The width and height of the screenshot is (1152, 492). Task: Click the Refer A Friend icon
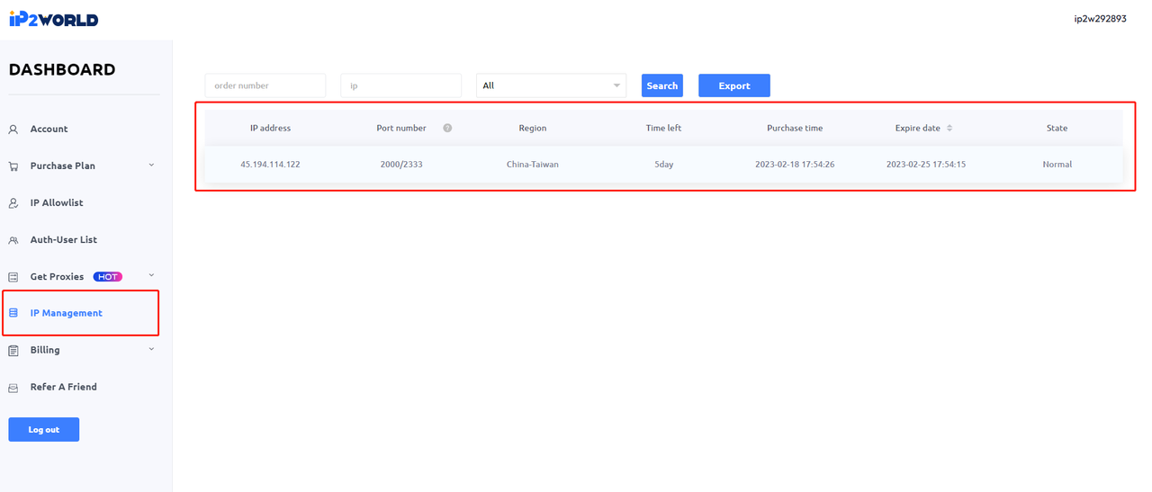[x=13, y=388]
